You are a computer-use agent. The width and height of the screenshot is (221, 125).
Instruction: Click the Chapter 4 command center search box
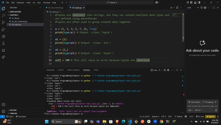pyautogui.click(x=111, y=2)
